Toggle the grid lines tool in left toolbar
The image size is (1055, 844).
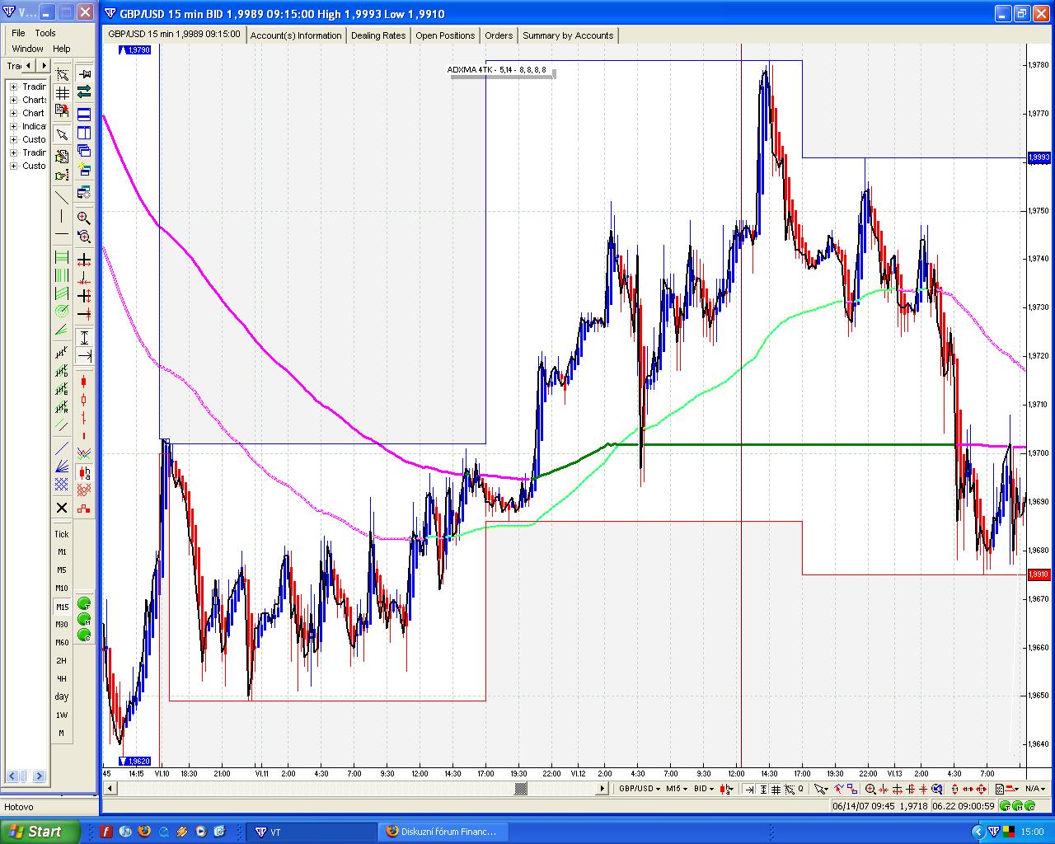(62, 93)
